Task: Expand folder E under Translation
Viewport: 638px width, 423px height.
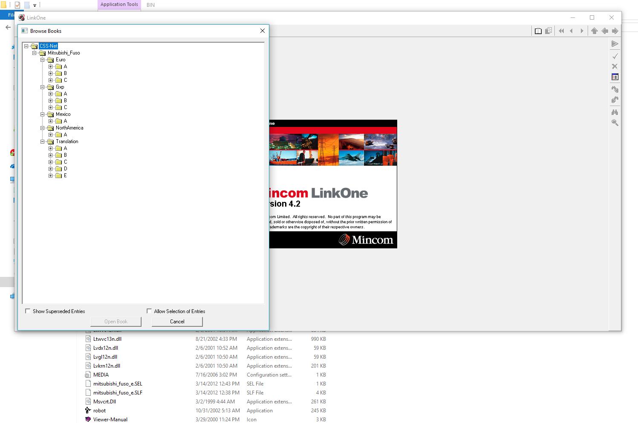Action: click(51, 176)
